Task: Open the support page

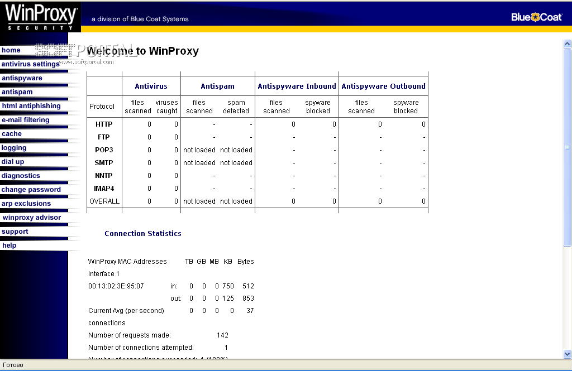Action: [15, 232]
